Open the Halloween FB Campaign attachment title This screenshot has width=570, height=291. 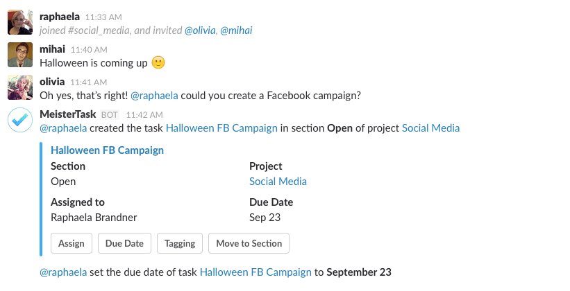pos(108,150)
